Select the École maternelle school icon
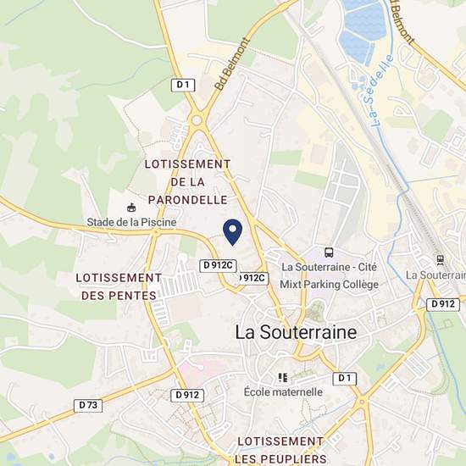Image resolution: width=466 pixels, height=466 pixels. (283, 378)
